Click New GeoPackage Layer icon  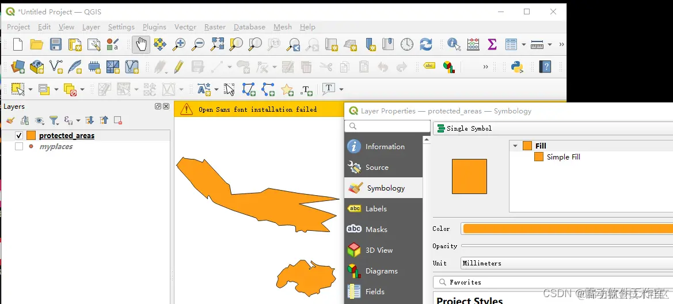37,67
